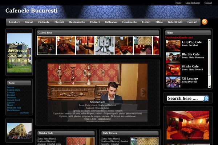Click the Shisha Cafe slideshow caption title
The width and height of the screenshot is (218, 145).
pos(97,102)
